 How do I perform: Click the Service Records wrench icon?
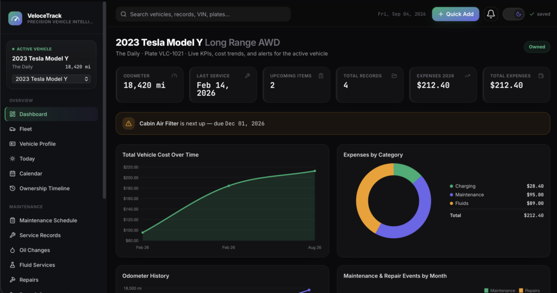pyautogui.click(x=13, y=235)
